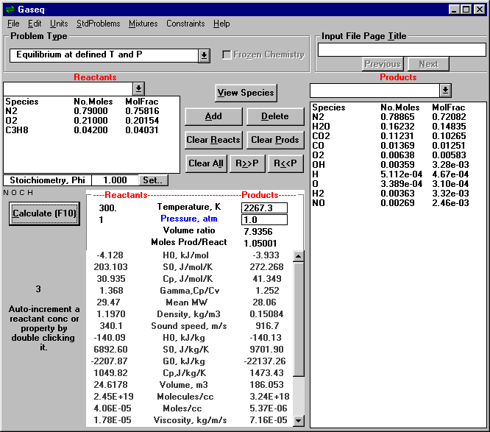This screenshot has height=432, width=490.
Task: Click the Clear Reacts button
Action: click(x=213, y=140)
